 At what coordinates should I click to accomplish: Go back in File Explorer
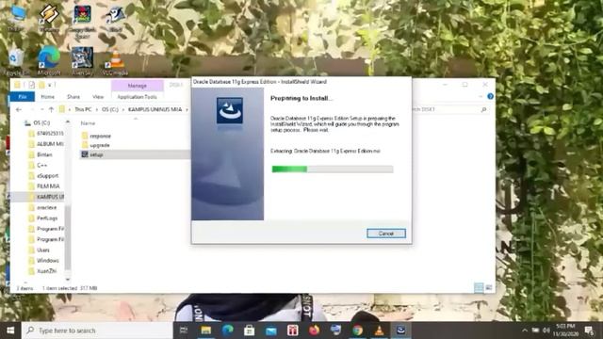click(x=19, y=109)
